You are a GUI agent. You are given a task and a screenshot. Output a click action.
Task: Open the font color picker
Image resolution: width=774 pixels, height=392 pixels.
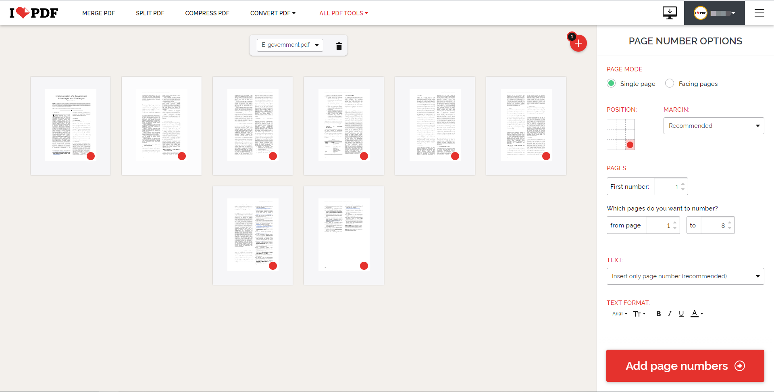tap(697, 314)
